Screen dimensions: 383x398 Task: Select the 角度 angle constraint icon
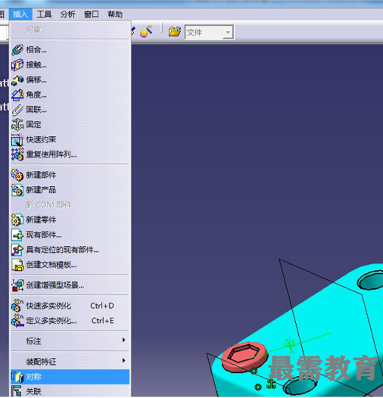[x=17, y=95]
